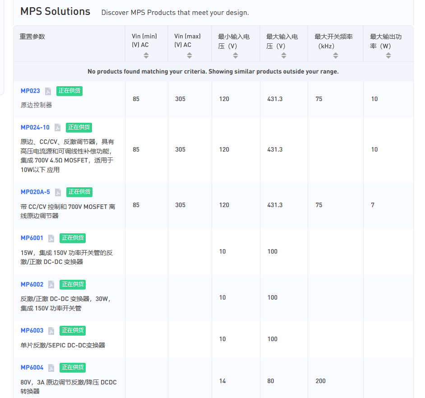Open the MP023 datasheet PDF icon

48,91
